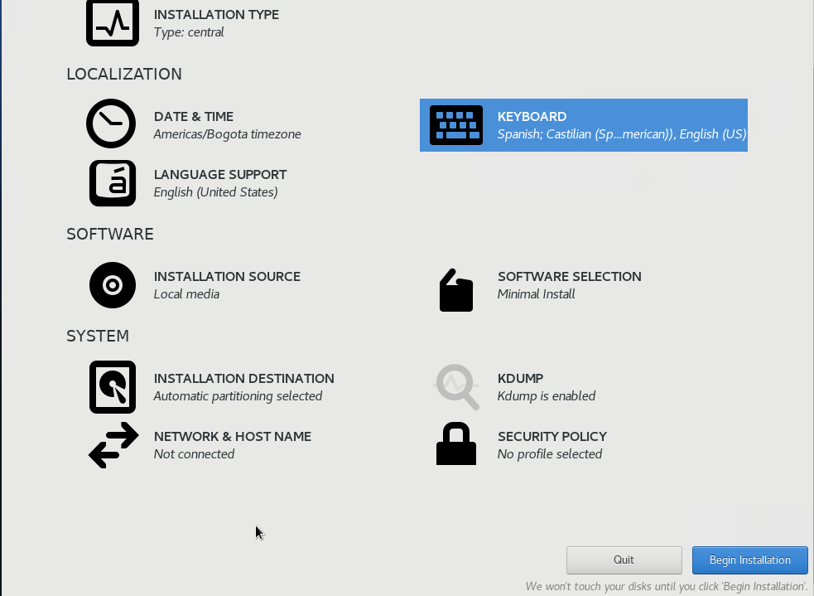The height and width of the screenshot is (596, 814).
Task: Click the Language Support letter icon
Action: click(x=113, y=183)
